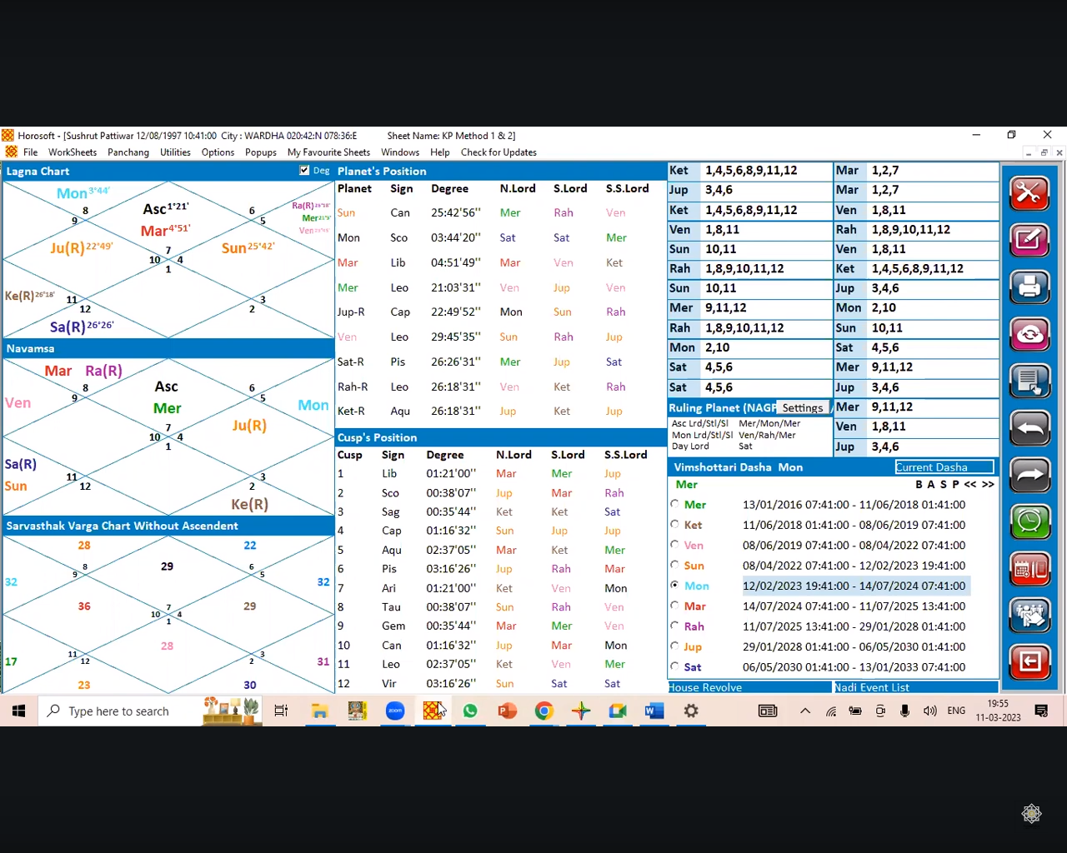The width and height of the screenshot is (1067, 853).
Task: Open the green alarm clock icon
Action: 1029,522
